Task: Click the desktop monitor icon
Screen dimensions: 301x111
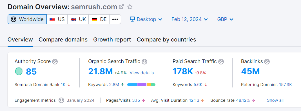Action: click(x=132, y=19)
